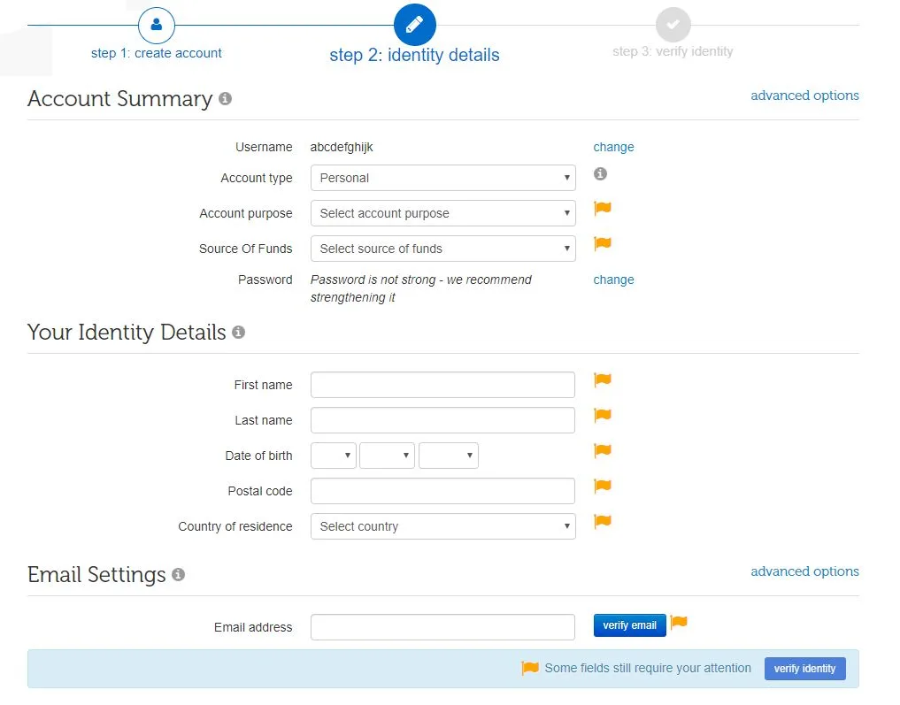Open the Select country dropdown

point(442,526)
